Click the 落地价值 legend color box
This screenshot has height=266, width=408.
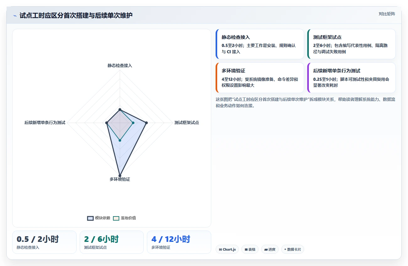[116, 218]
